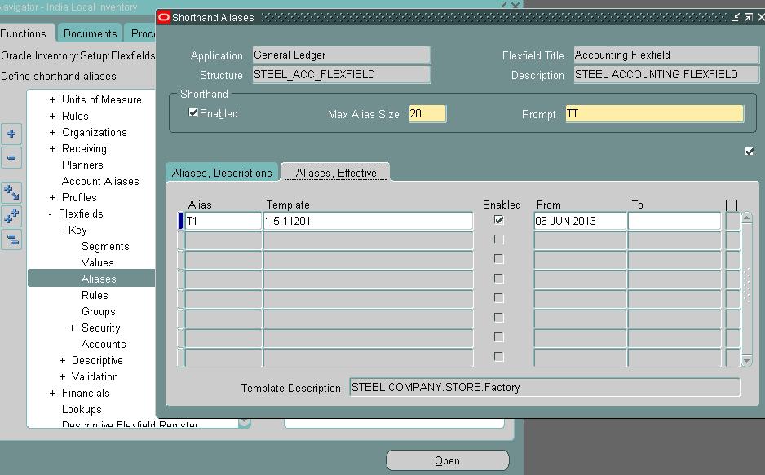765x475 pixels.
Task: Click the Oracle logo in Shorthand Aliases titlebar
Action: (x=162, y=16)
